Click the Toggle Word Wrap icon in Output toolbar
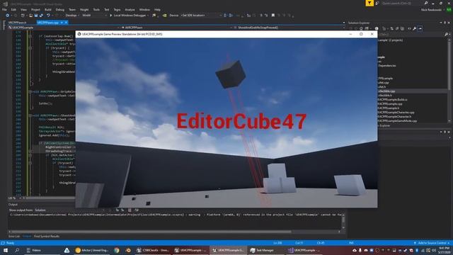The width and height of the screenshot is (453, 255). coord(137,210)
